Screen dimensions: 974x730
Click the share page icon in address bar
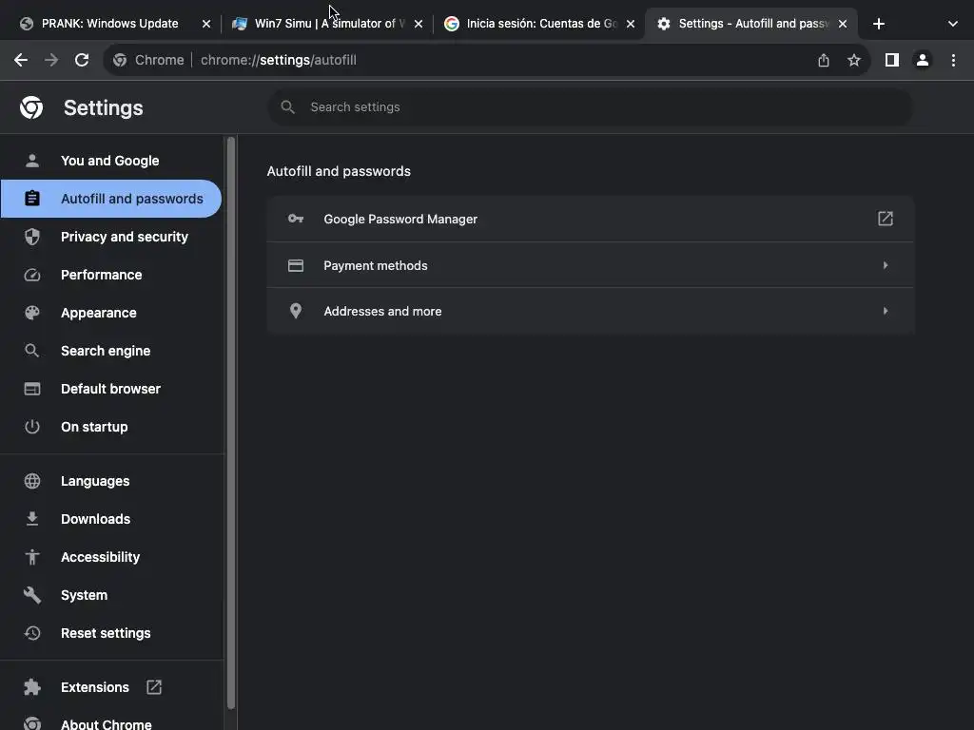pos(824,60)
